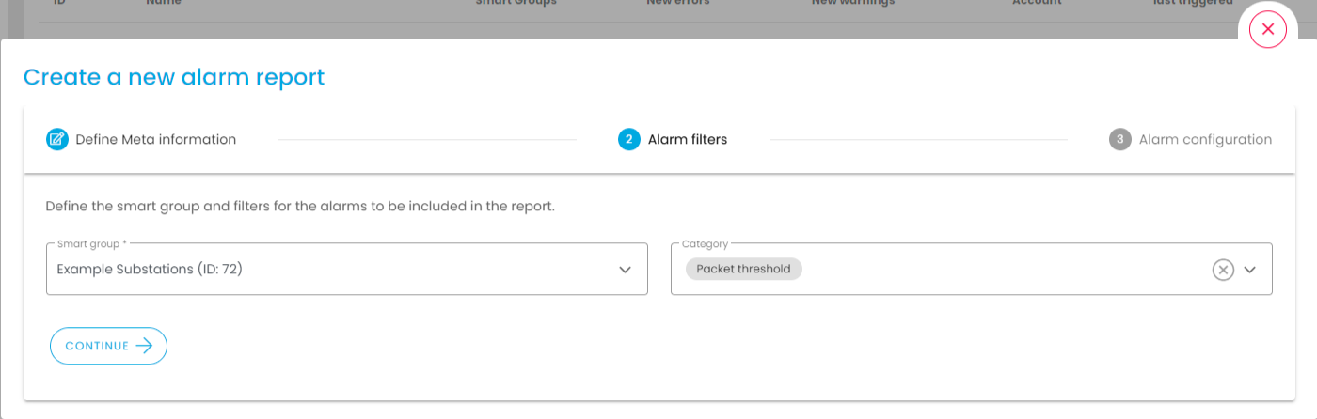Open the Category dropdown chevron
The width and height of the screenshot is (1317, 419).
click(x=1250, y=270)
